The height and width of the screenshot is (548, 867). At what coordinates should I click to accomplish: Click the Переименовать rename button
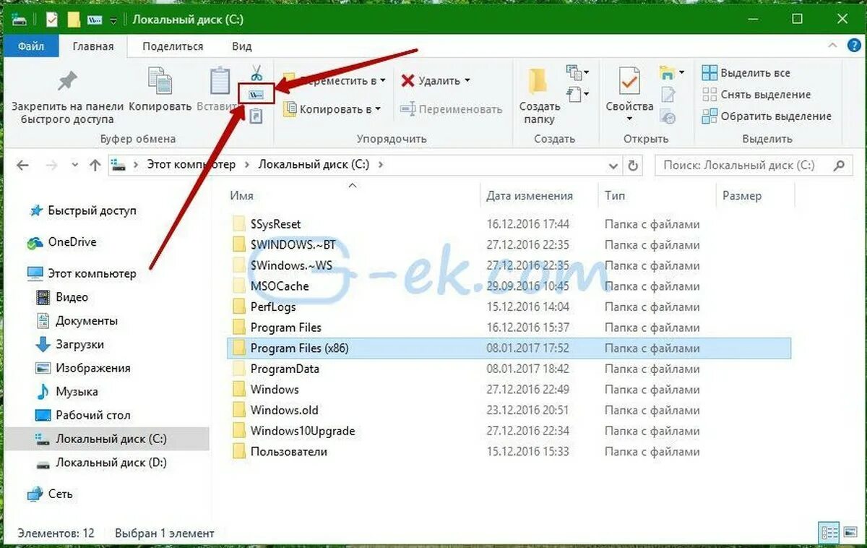(452, 109)
